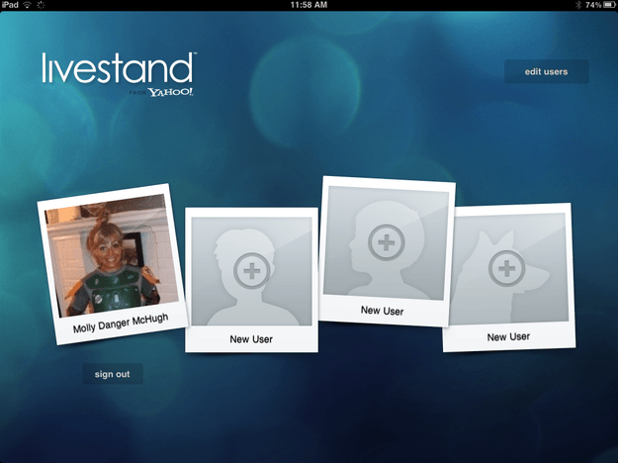618x463 pixels.
Task: Tap the Wi-Fi status icon
Action: (x=28, y=5)
